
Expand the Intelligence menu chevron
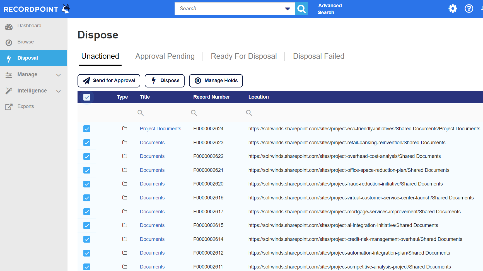tap(59, 91)
